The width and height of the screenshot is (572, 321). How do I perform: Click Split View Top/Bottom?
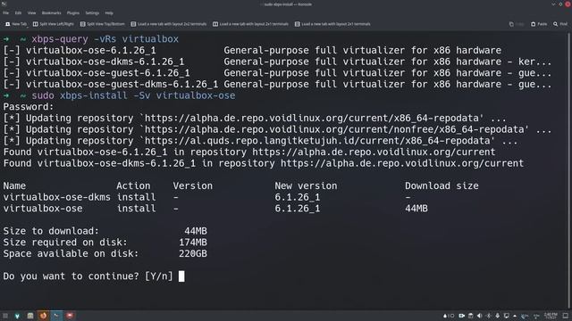point(103,24)
